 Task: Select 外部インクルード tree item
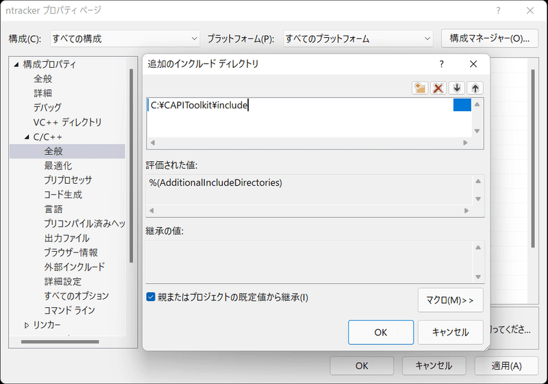(x=74, y=267)
